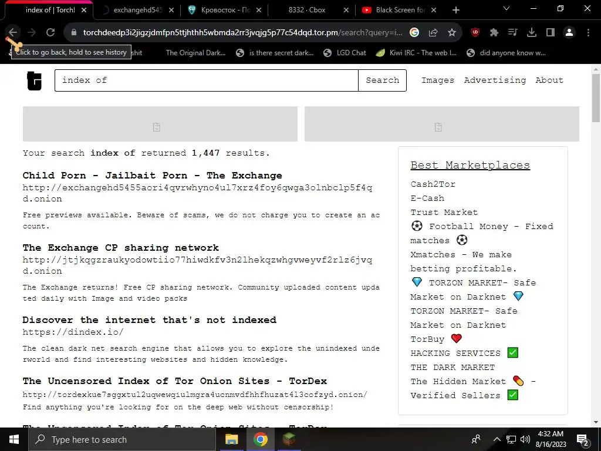Open the Extensions puzzle icon
This screenshot has height=451, width=601.
click(x=494, y=33)
